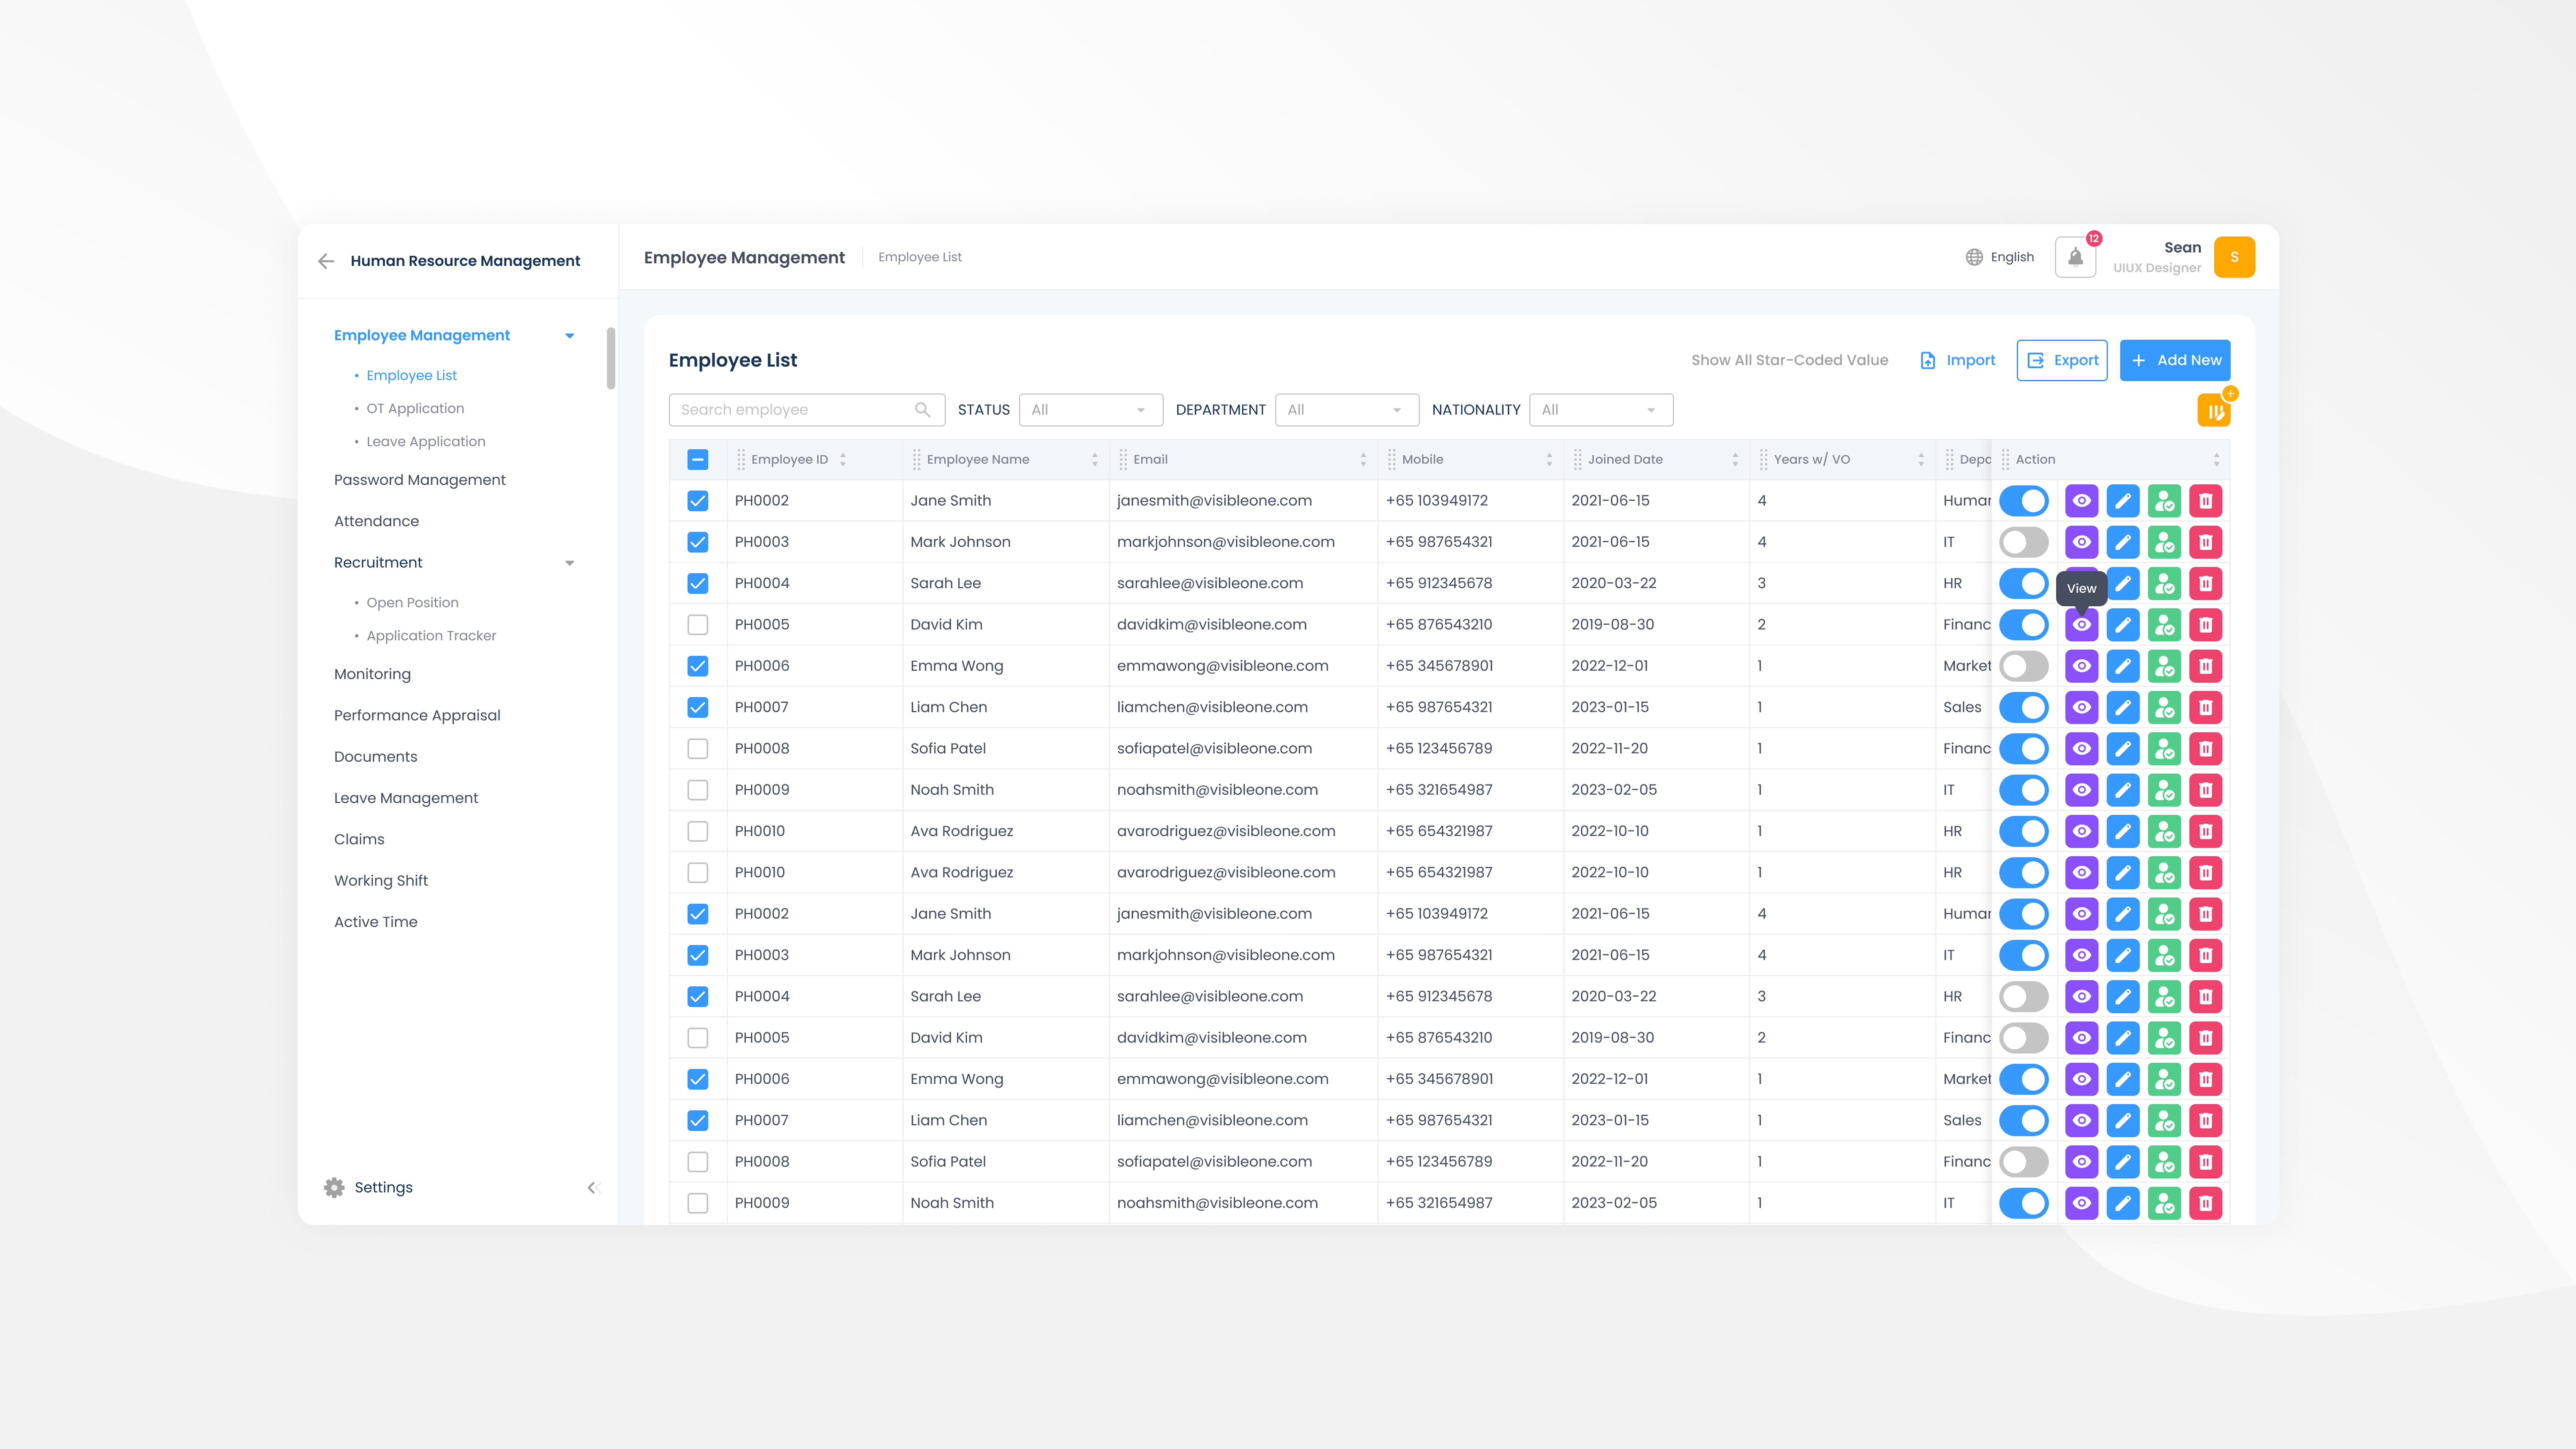Sort by Employee ID using its sort arrows
Image resolution: width=2576 pixels, height=1449 pixels.
[843, 460]
